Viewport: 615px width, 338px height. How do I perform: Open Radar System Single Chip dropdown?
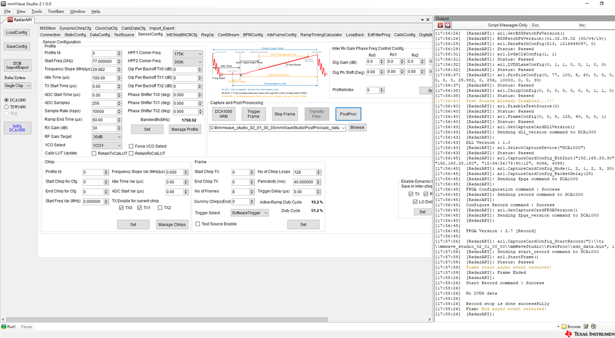point(17,85)
